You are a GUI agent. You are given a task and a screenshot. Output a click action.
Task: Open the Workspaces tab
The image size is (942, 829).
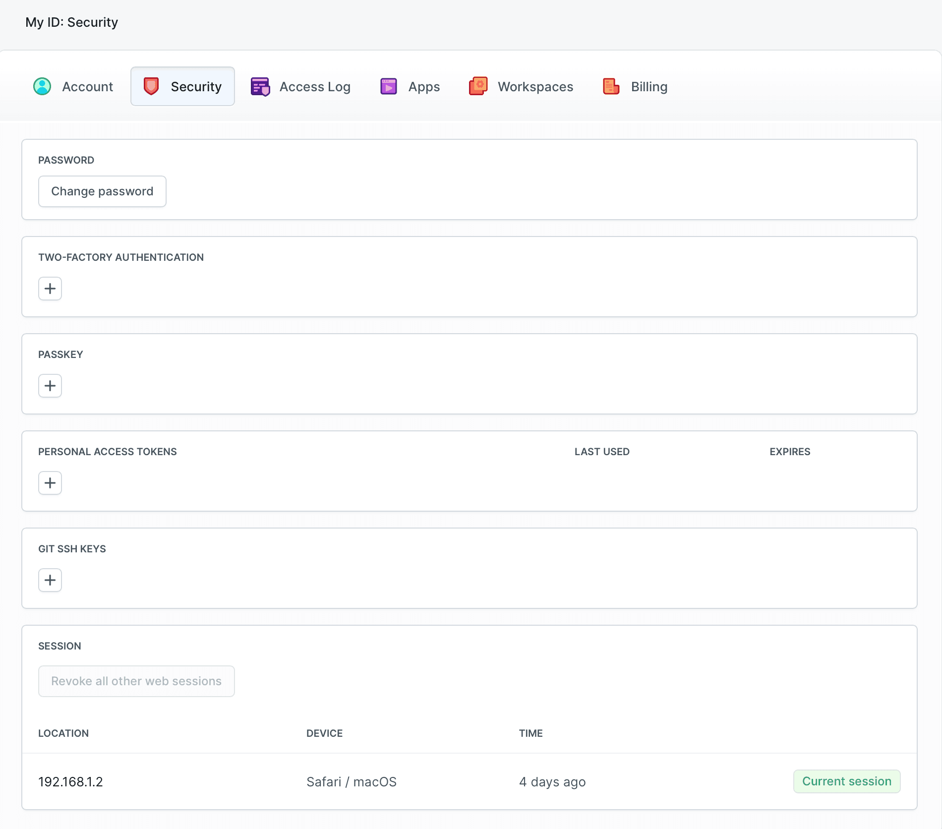point(535,86)
